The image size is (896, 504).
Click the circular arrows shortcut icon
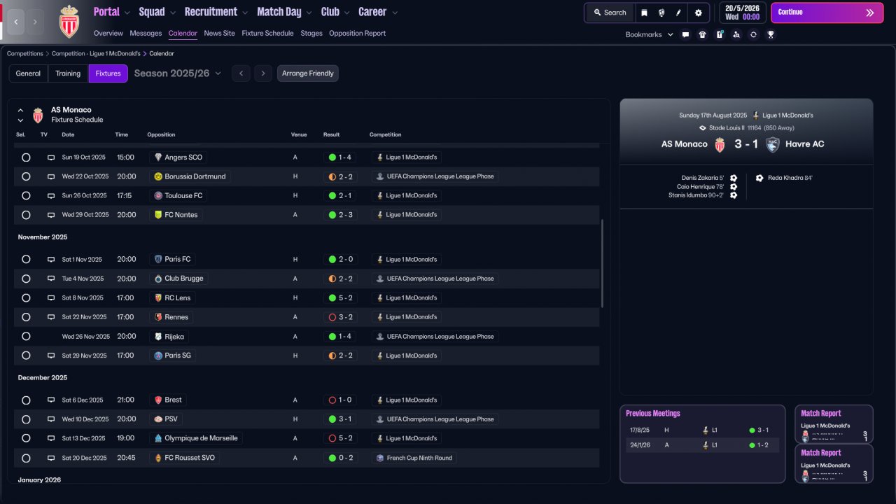click(753, 34)
